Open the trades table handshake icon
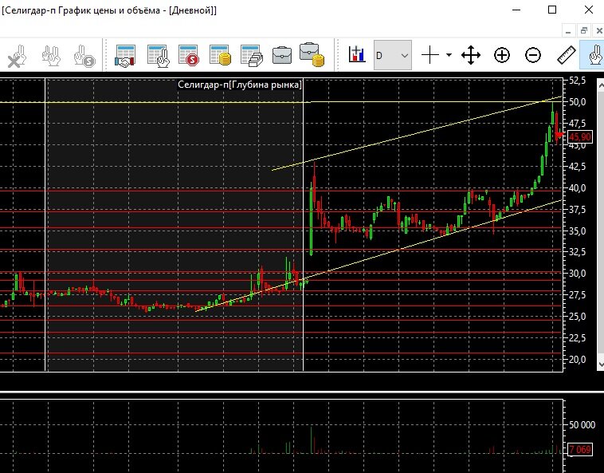Viewport: 604px width, 473px height. [x=125, y=56]
